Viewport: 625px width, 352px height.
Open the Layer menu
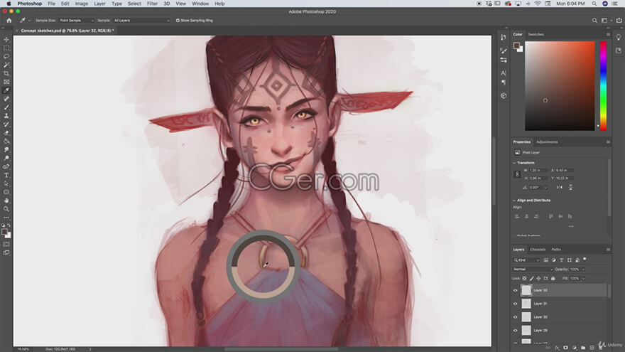(99, 4)
